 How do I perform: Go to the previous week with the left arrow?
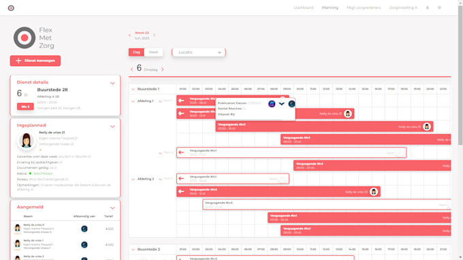click(x=129, y=35)
